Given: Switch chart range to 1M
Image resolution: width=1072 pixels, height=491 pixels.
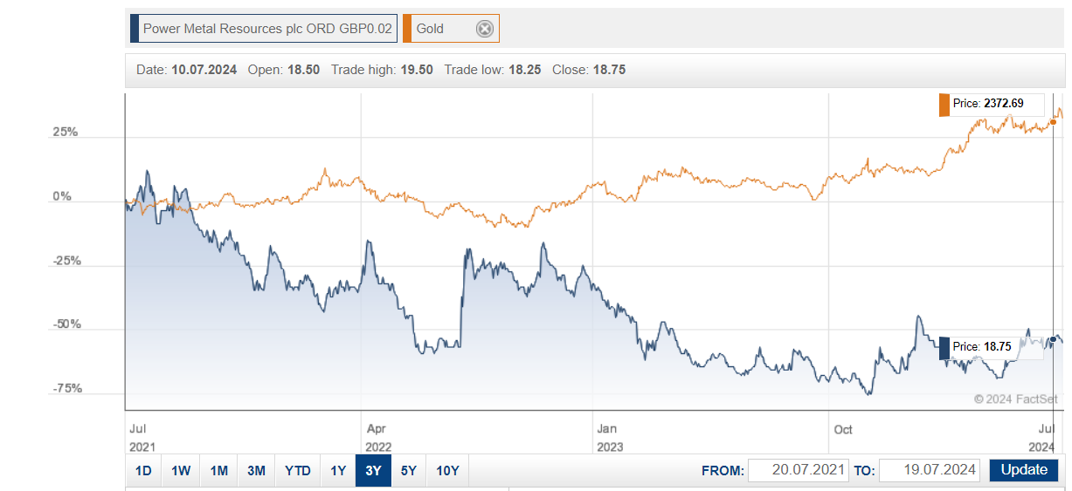Looking at the screenshot, I should (x=218, y=471).
